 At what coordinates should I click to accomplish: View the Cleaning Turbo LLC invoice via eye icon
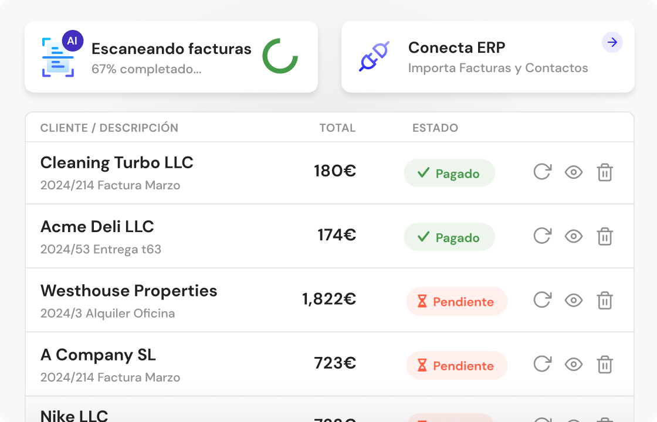pos(573,172)
